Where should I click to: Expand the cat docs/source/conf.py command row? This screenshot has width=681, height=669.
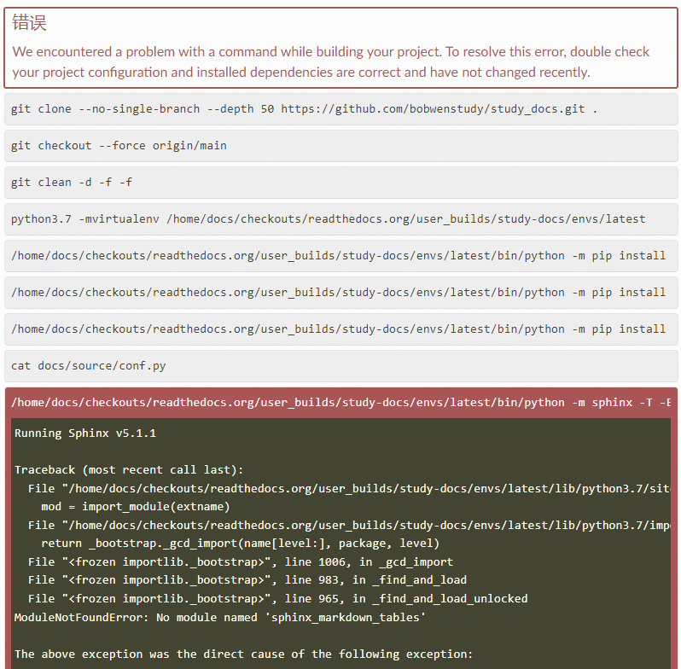pyautogui.click(x=340, y=366)
